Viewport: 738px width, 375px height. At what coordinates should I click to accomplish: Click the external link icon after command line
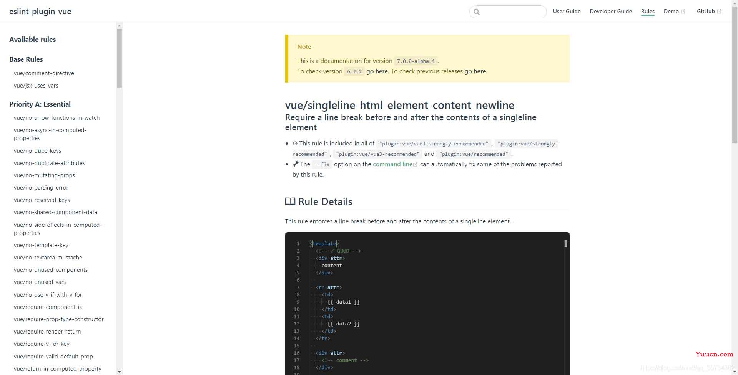(x=415, y=165)
